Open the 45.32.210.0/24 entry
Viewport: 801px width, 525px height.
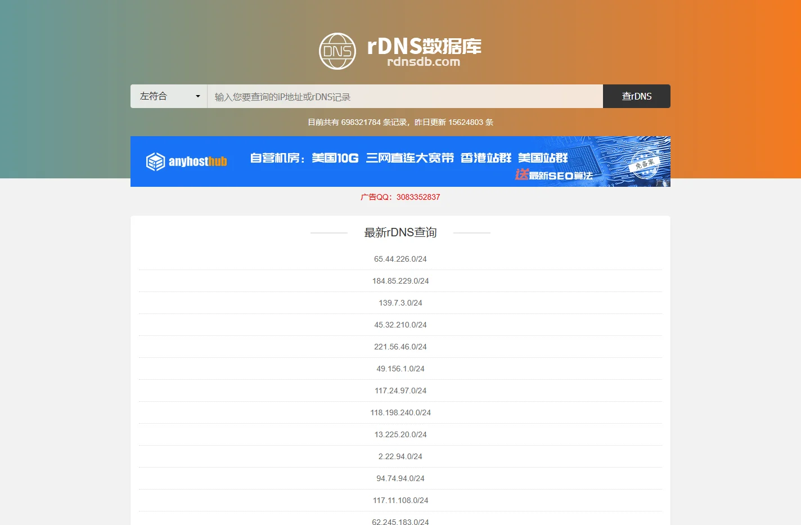[x=400, y=325]
